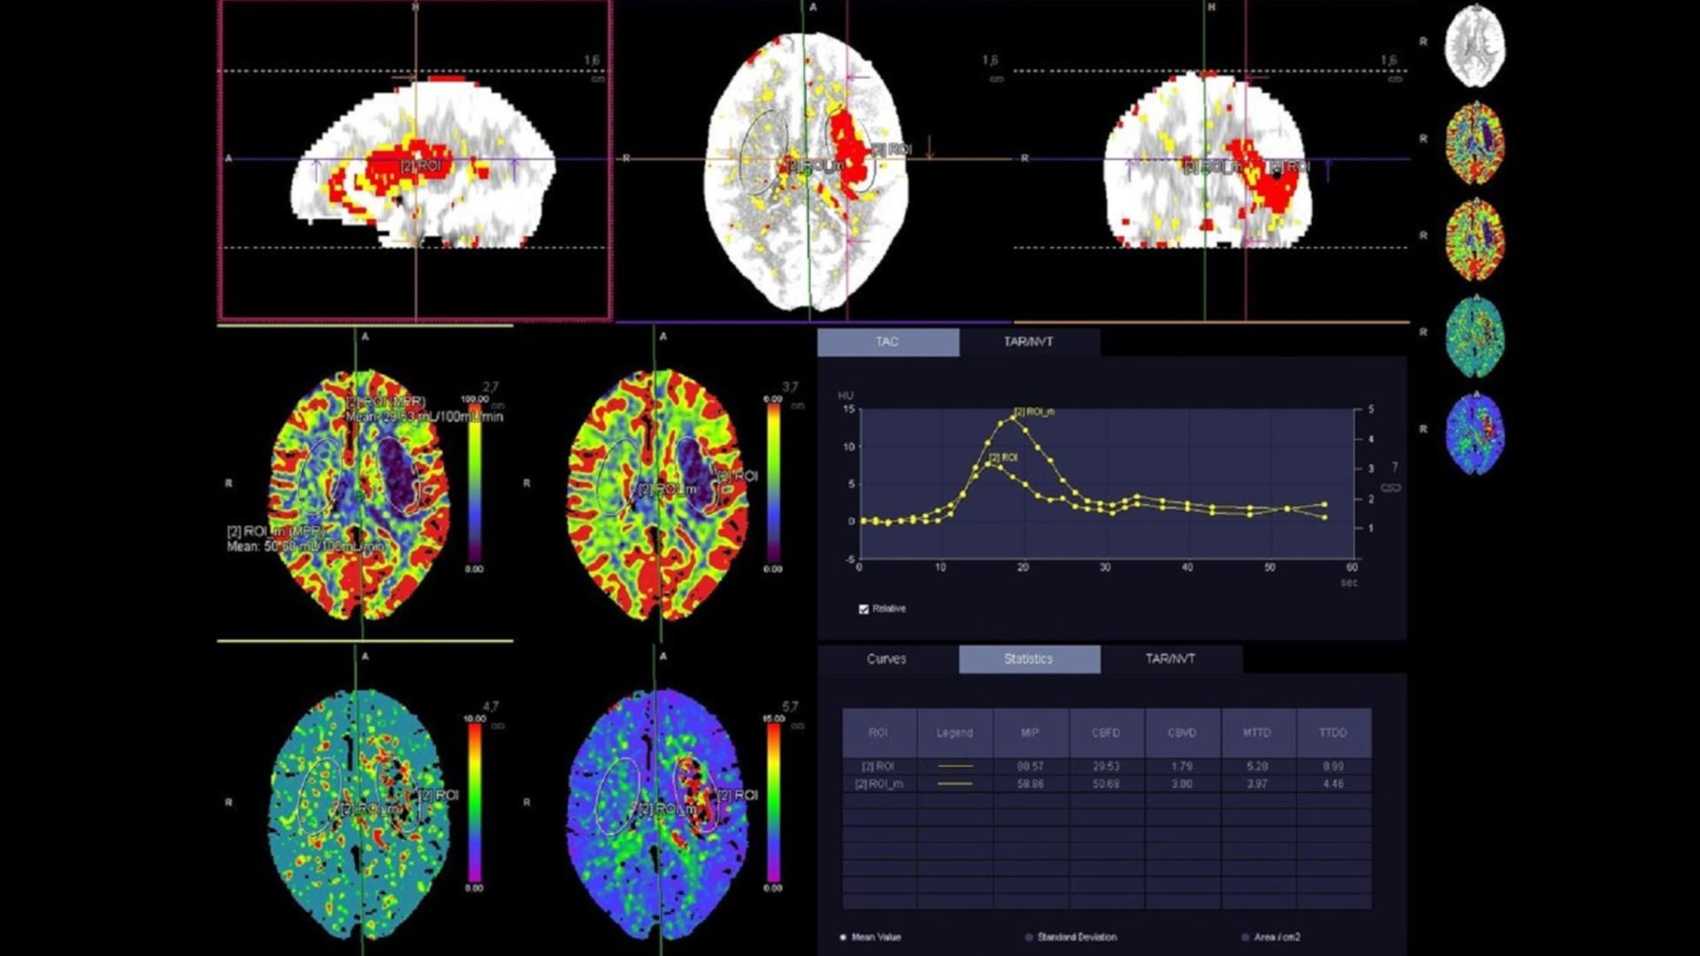This screenshot has height=956, width=1700.
Task: Choose the Standard Deviation radio option
Action: tap(1029, 937)
